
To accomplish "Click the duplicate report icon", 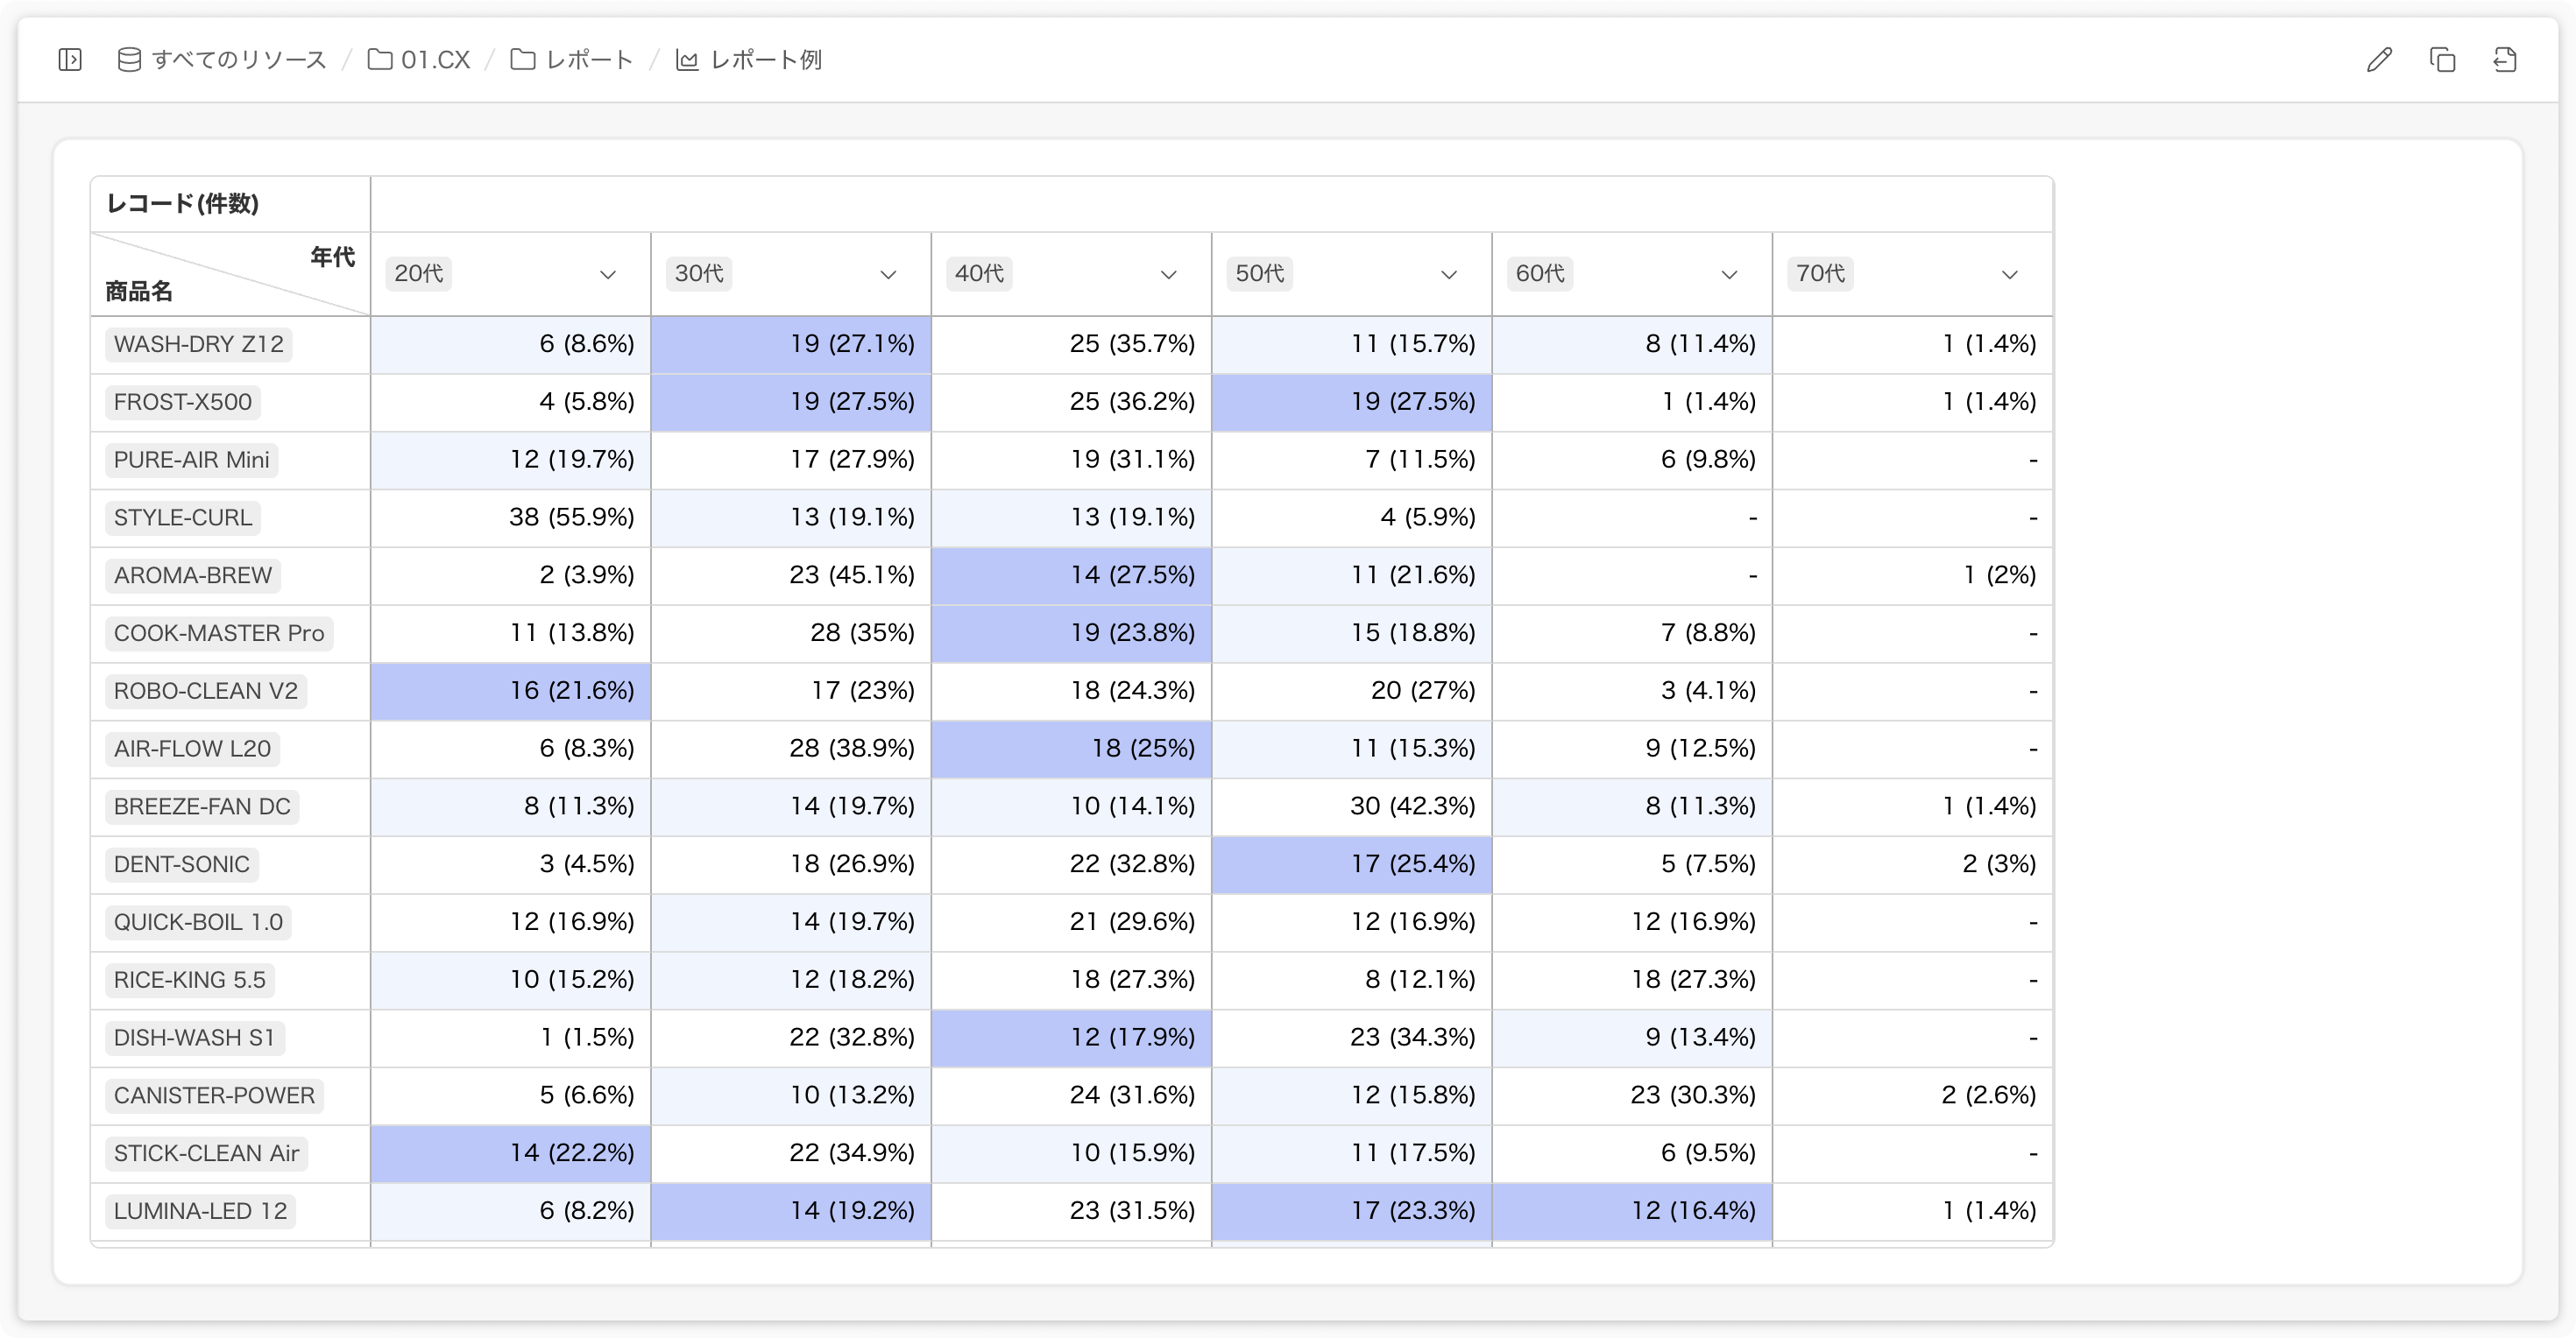I will point(2442,60).
